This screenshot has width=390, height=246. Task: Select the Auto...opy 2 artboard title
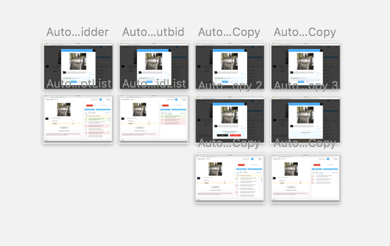230,86
